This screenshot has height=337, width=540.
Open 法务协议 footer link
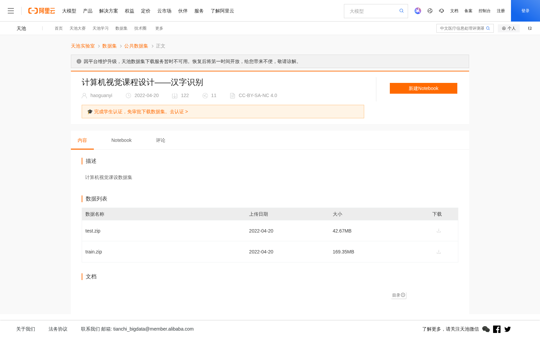58,329
